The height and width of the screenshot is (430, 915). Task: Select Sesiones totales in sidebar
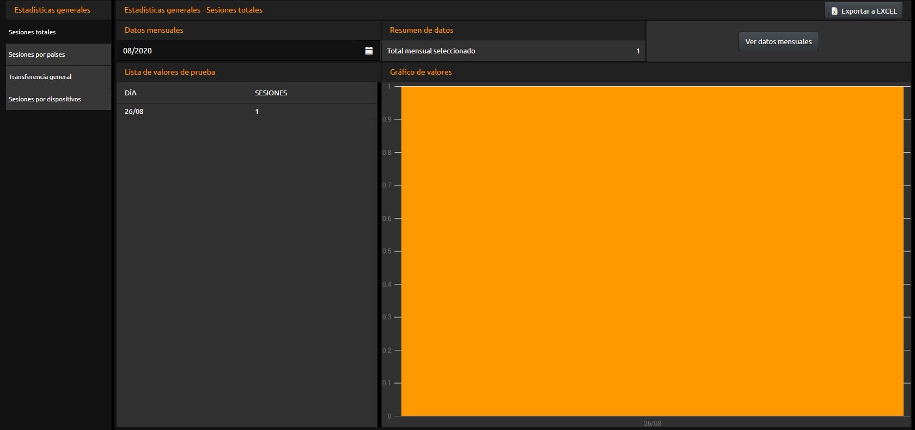click(x=58, y=32)
